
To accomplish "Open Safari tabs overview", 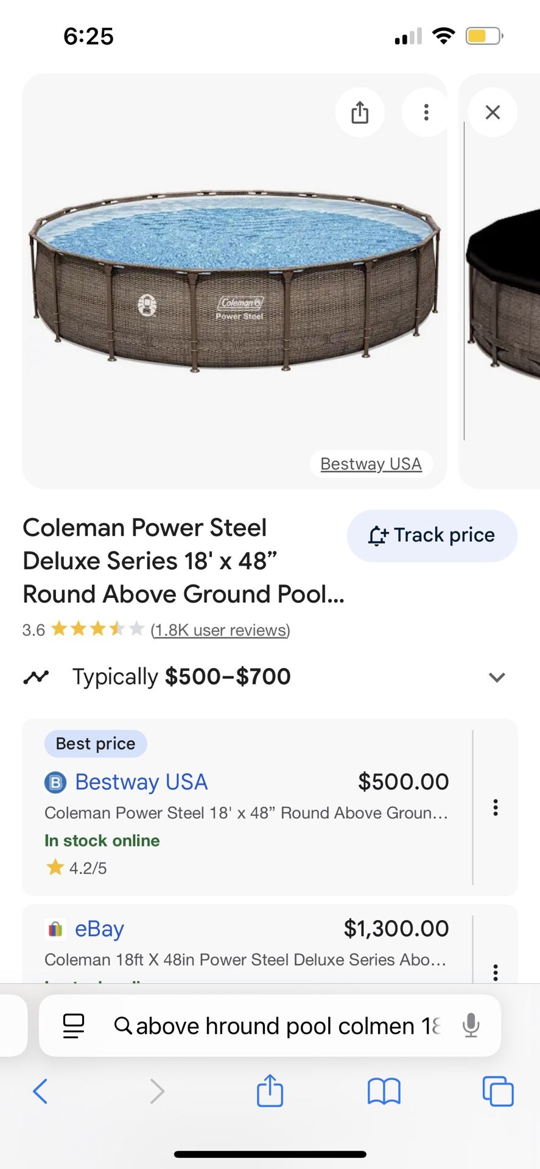I will click(x=497, y=1091).
